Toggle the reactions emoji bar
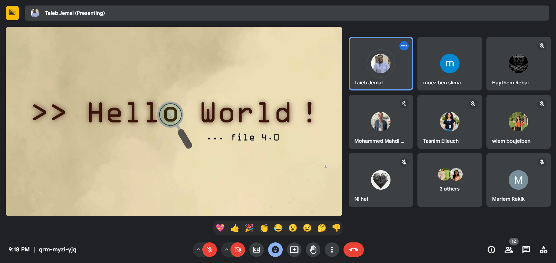Image resolution: width=556 pixels, height=263 pixels. click(x=275, y=250)
